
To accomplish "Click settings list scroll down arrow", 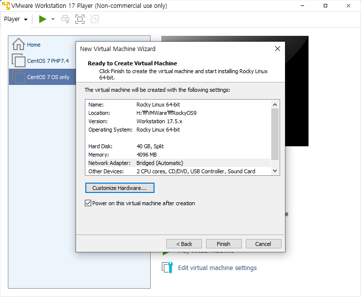I will tap(275, 171).
